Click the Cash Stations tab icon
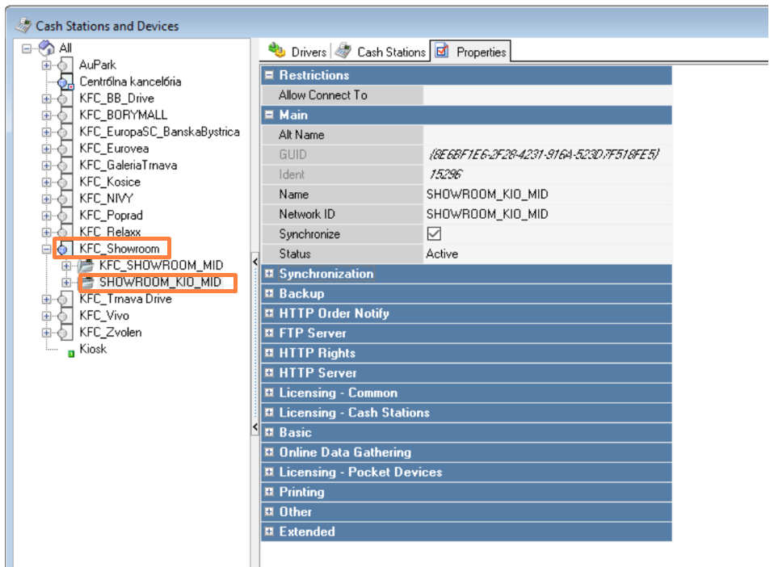The height and width of the screenshot is (567, 774). 343,50
